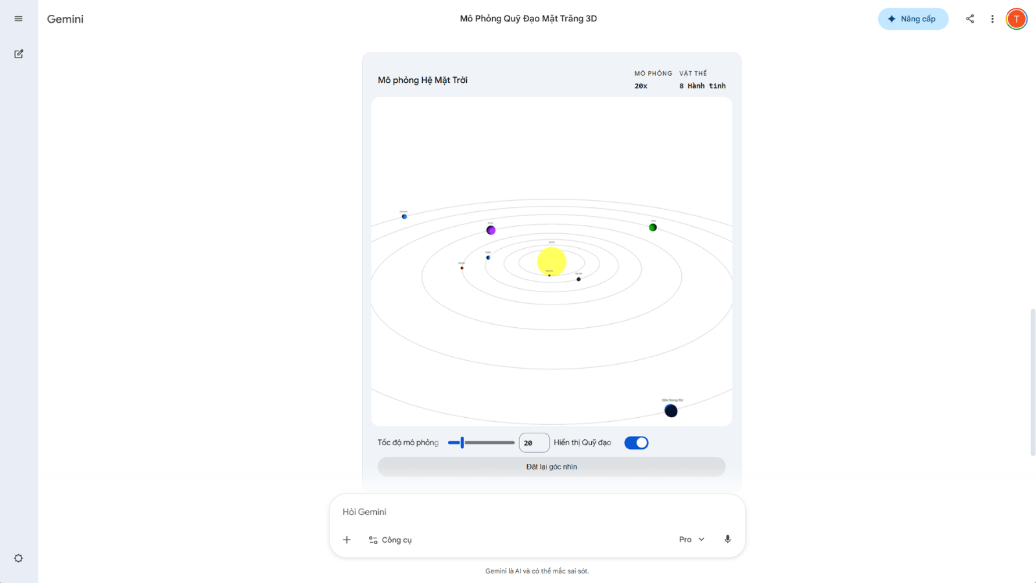Click the simulation speed number field
Image resolution: width=1036 pixels, height=583 pixels.
click(x=534, y=443)
